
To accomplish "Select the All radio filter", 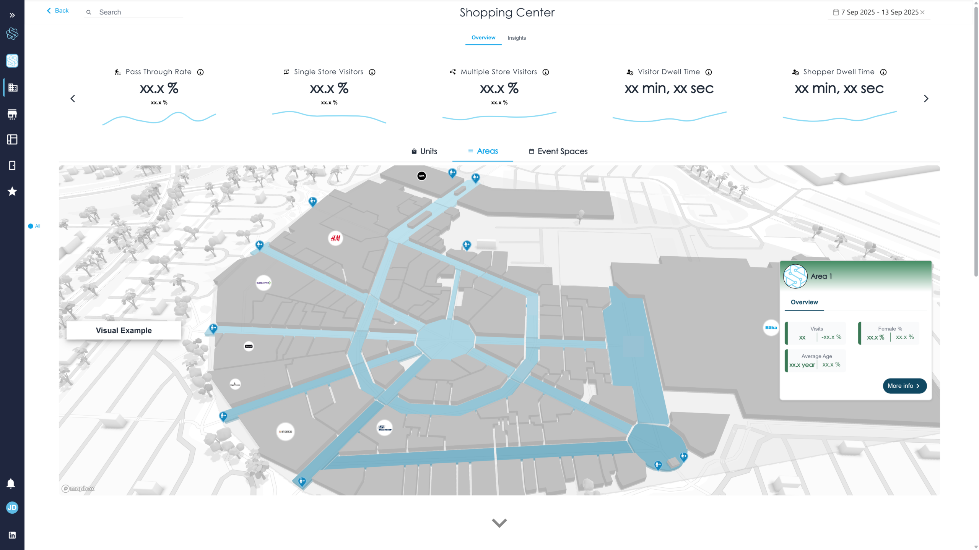I will click(31, 226).
